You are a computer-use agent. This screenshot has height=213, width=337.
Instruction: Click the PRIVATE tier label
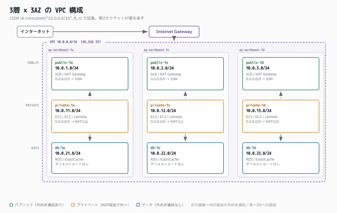[32, 105]
